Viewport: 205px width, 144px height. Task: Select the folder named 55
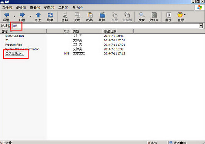[7, 40]
